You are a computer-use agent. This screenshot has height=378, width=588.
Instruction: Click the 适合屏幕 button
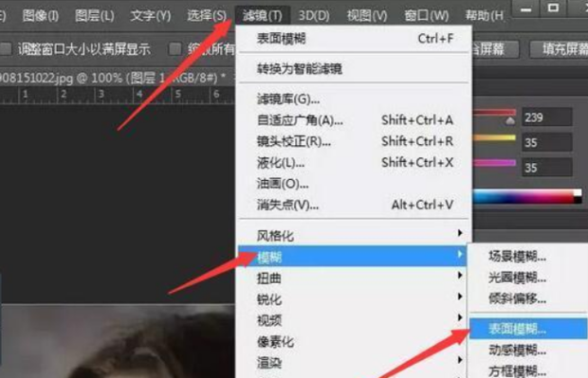[495, 49]
